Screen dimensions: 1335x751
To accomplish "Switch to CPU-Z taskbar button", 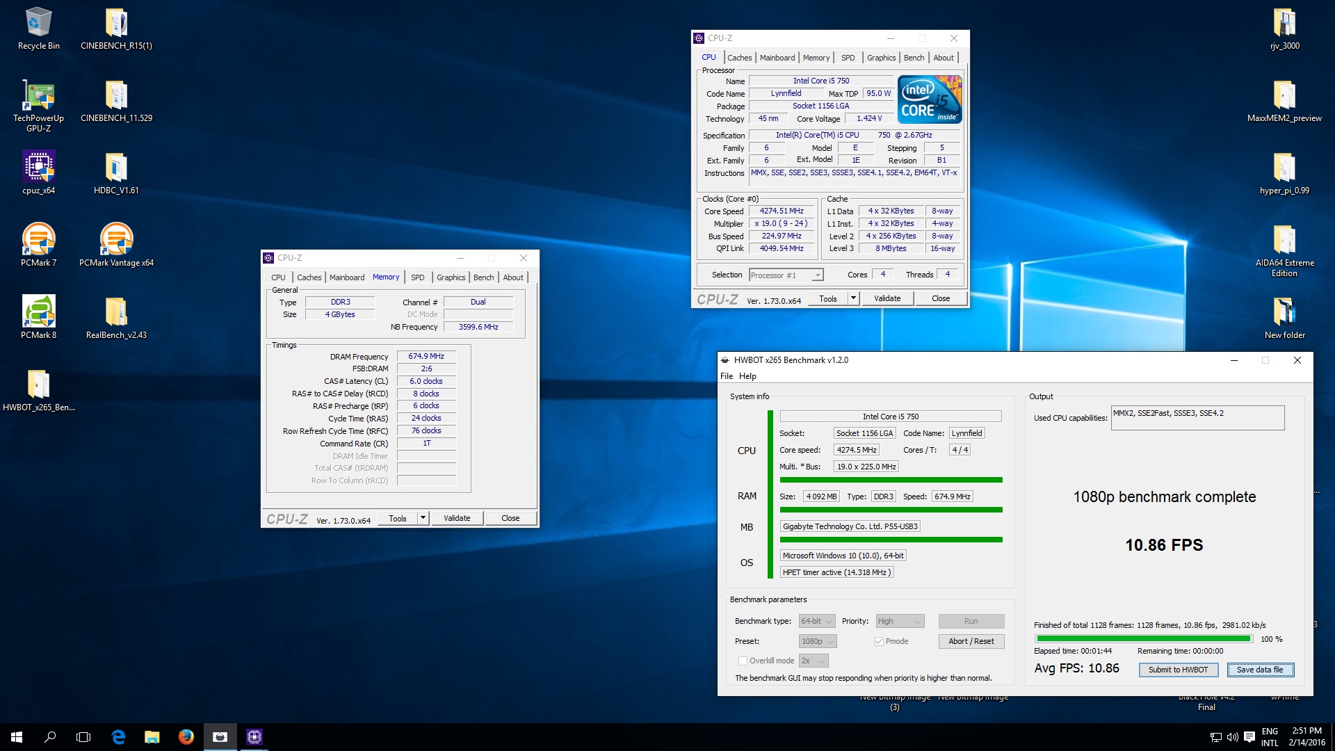I will point(254,737).
